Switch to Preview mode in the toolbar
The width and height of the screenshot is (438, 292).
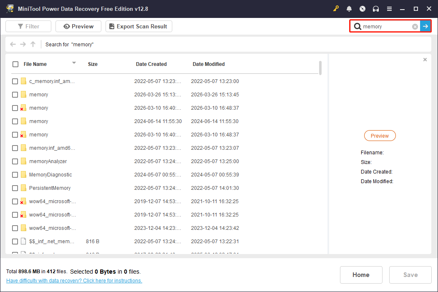[x=78, y=26]
